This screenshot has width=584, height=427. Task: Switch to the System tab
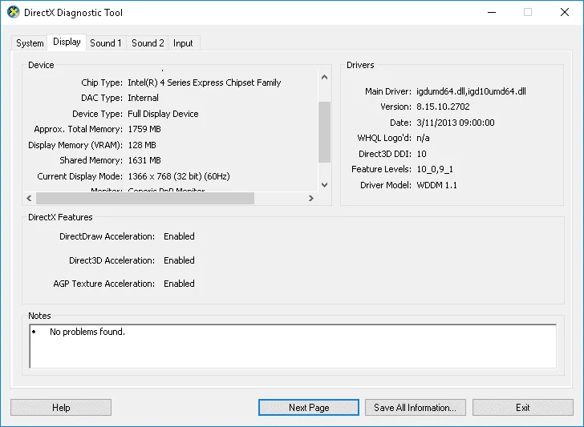click(30, 43)
